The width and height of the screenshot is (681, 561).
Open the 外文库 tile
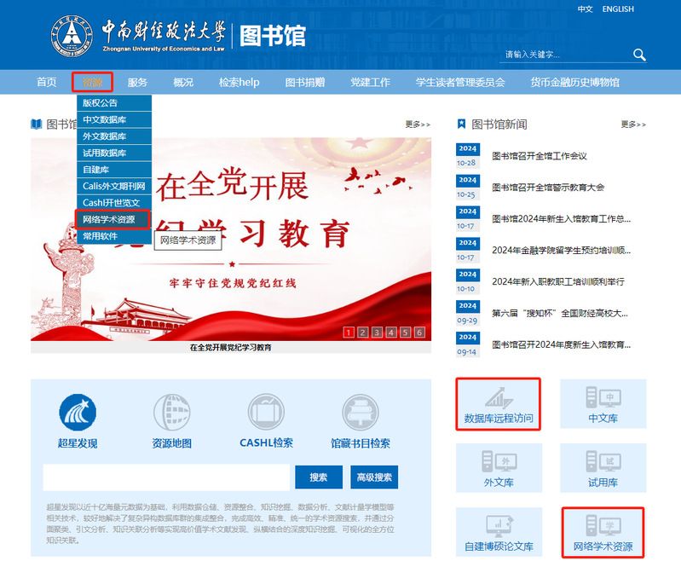coord(499,469)
